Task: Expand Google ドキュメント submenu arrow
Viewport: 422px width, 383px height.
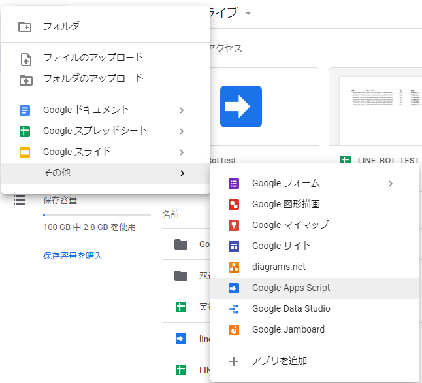Action: [182, 110]
